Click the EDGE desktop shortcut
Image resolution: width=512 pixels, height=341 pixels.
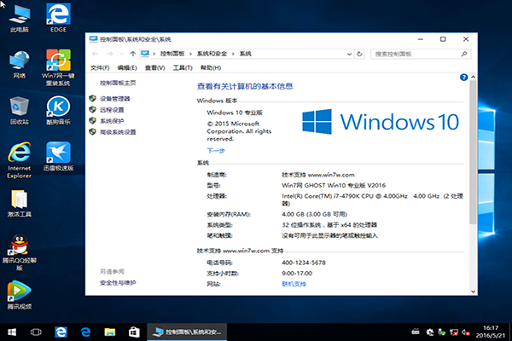pos(57,15)
